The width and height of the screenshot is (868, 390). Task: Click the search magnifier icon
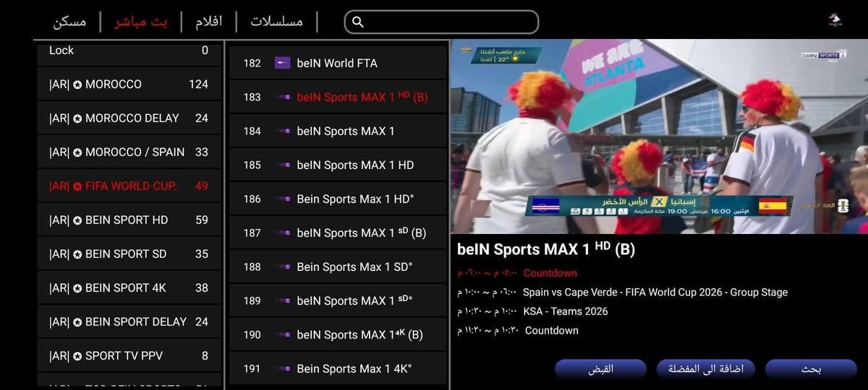click(357, 22)
